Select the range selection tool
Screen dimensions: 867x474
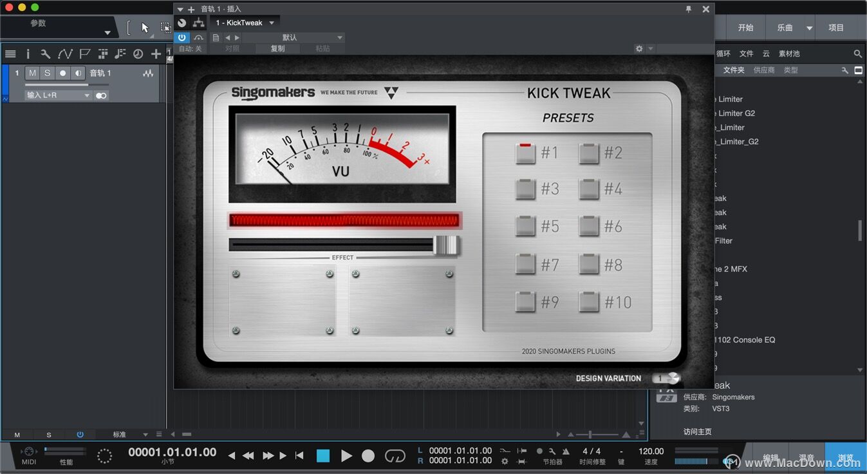point(165,28)
